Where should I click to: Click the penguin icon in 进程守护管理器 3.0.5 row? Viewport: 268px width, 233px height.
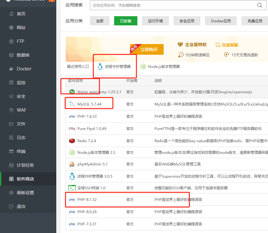(x=72, y=176)
